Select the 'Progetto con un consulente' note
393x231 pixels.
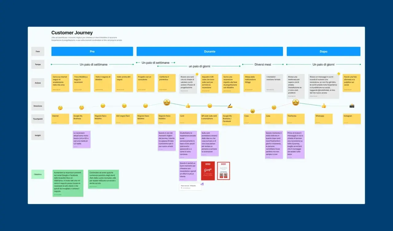(146, 83)
